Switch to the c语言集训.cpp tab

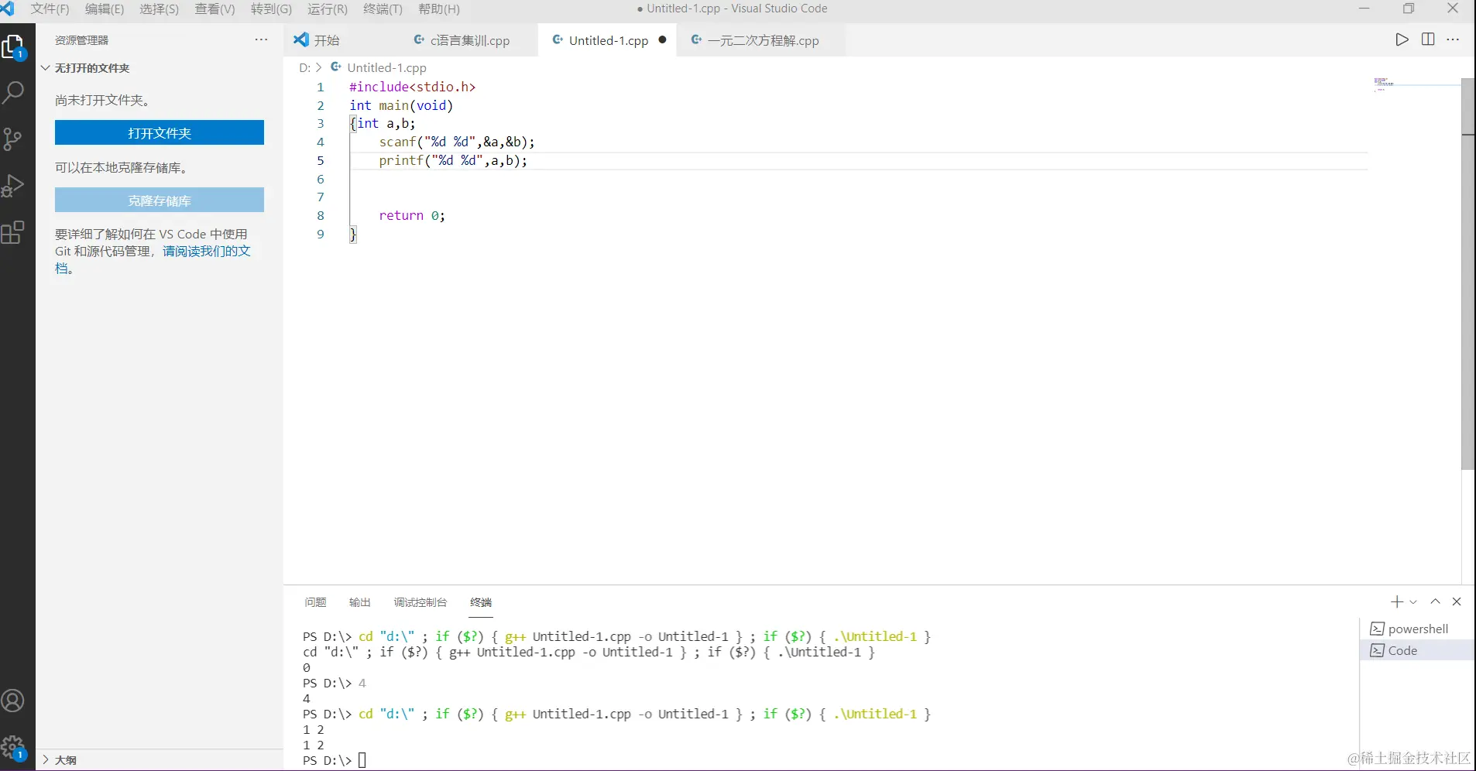[x=470, y=40]
